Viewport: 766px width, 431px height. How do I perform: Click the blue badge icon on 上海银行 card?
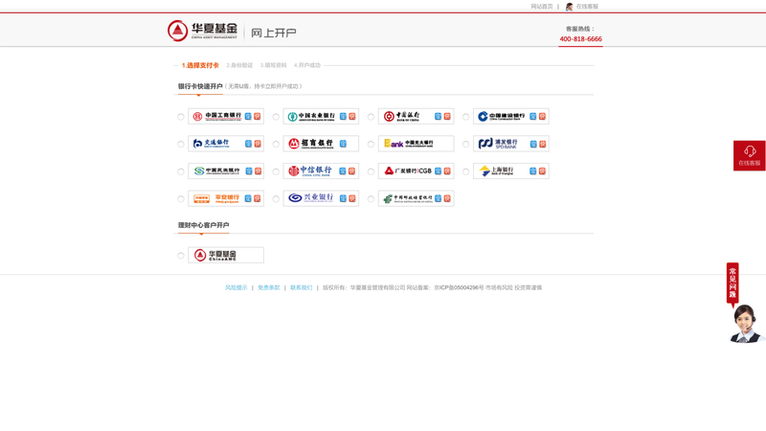(x=533, y=171)
